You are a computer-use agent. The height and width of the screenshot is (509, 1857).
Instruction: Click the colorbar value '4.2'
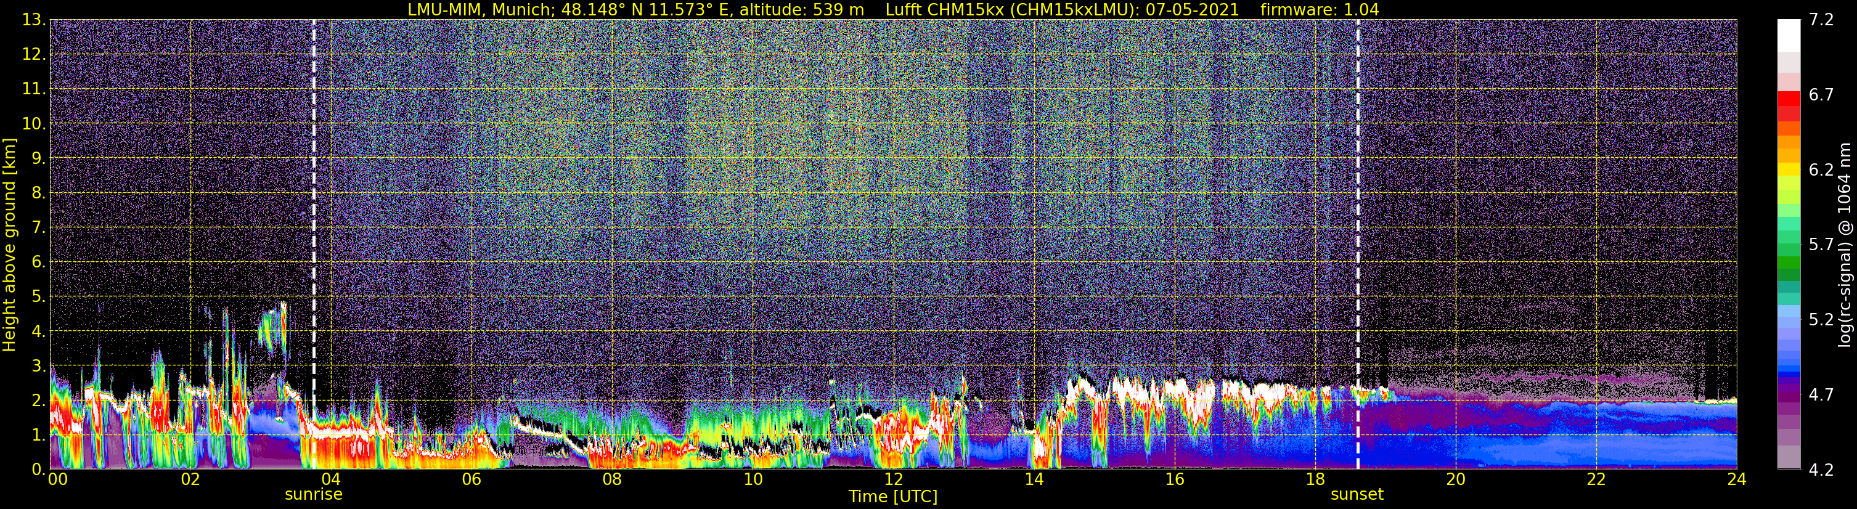pos(1821,470)
